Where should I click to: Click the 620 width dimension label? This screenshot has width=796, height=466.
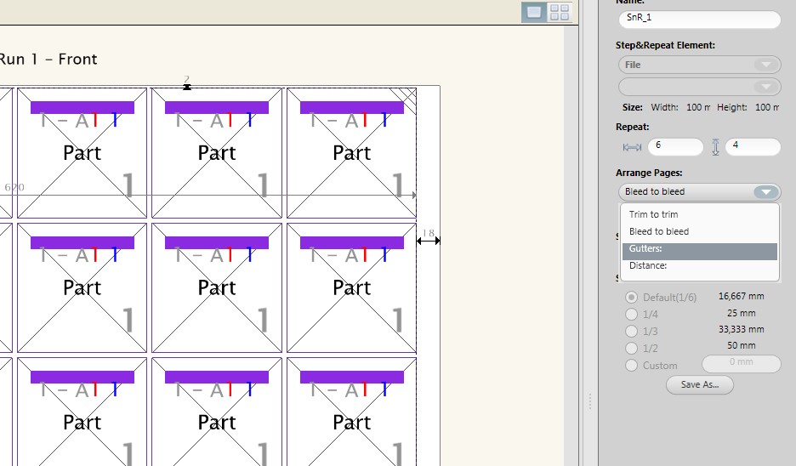pyautogui.click(x=14, y=187)
